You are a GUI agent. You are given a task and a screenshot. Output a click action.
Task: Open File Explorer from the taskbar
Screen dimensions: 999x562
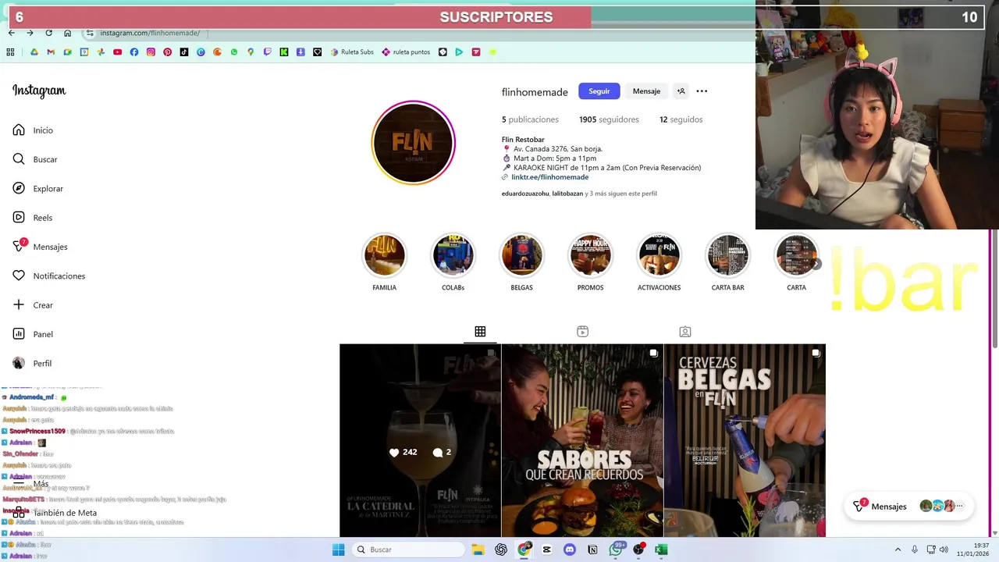pyautogui.click(x=478, y=550)
